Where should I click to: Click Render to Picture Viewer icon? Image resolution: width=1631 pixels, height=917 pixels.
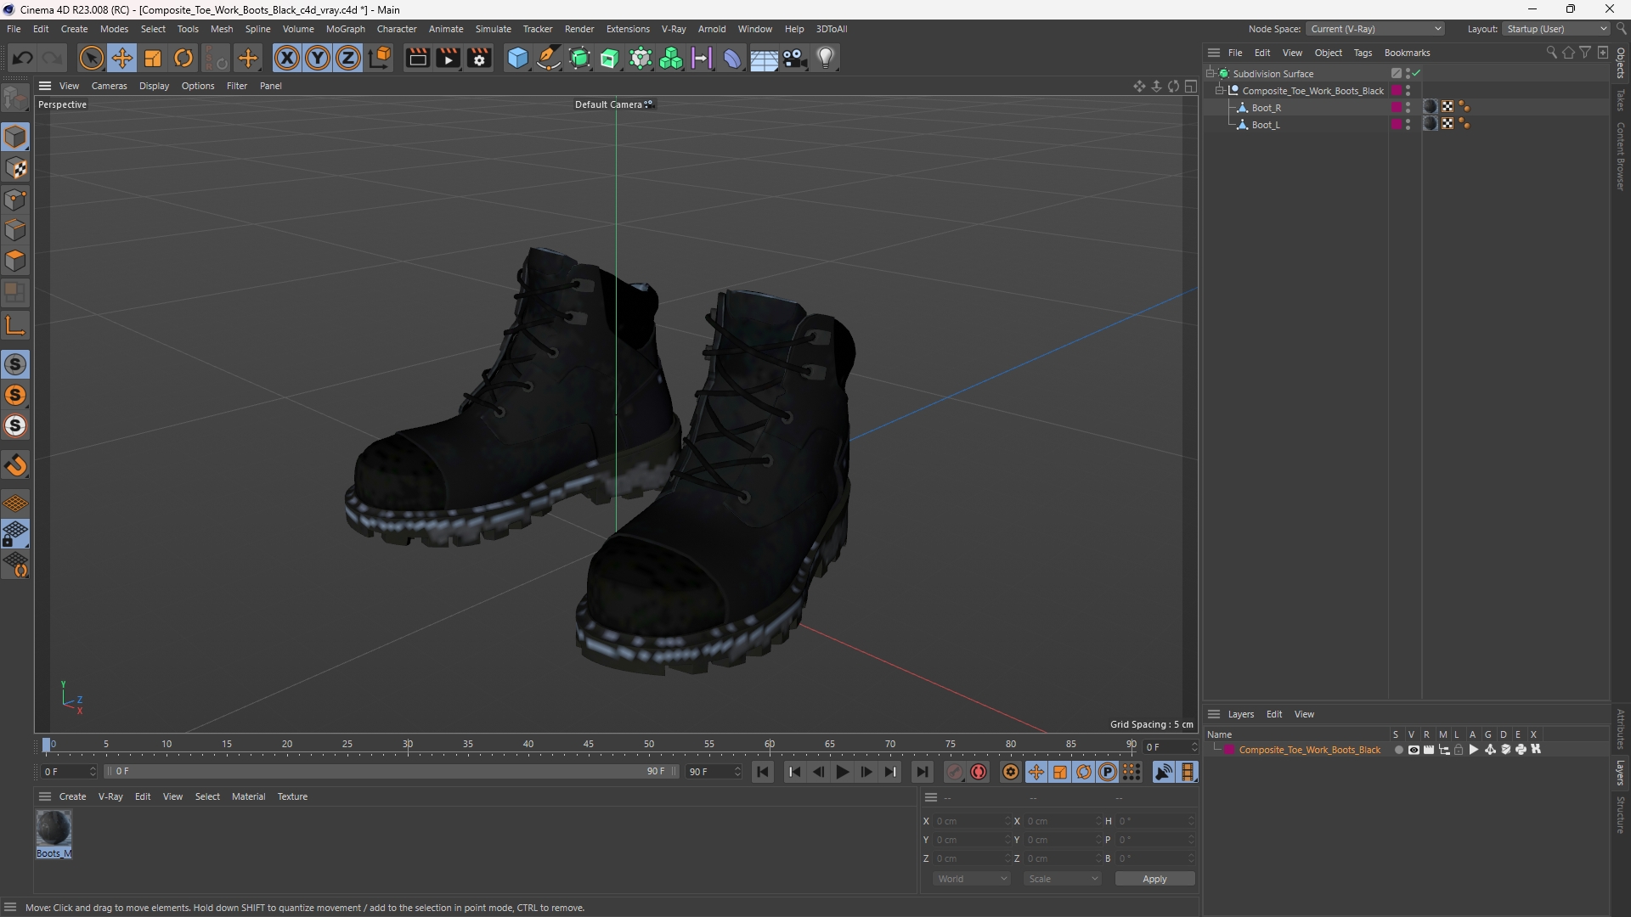pos(449,58)
